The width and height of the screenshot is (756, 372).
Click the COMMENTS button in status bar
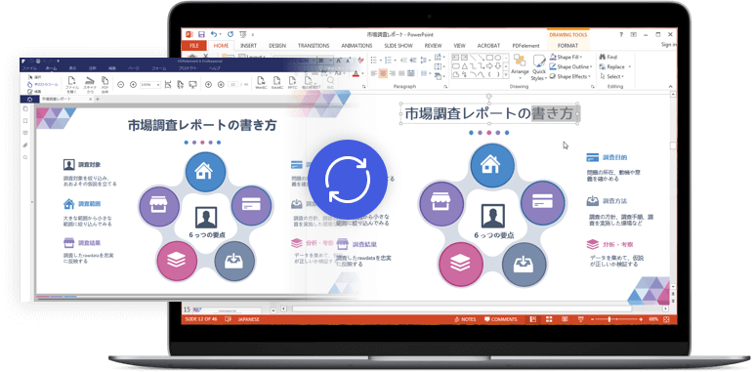click(501, 319)
